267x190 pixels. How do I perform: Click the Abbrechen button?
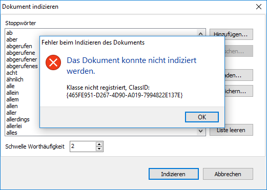(228, 174)
